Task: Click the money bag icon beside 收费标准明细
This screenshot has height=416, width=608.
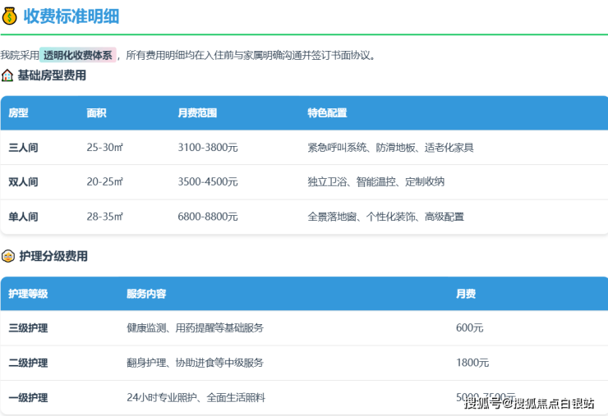Action: click(x=9, y=16)
